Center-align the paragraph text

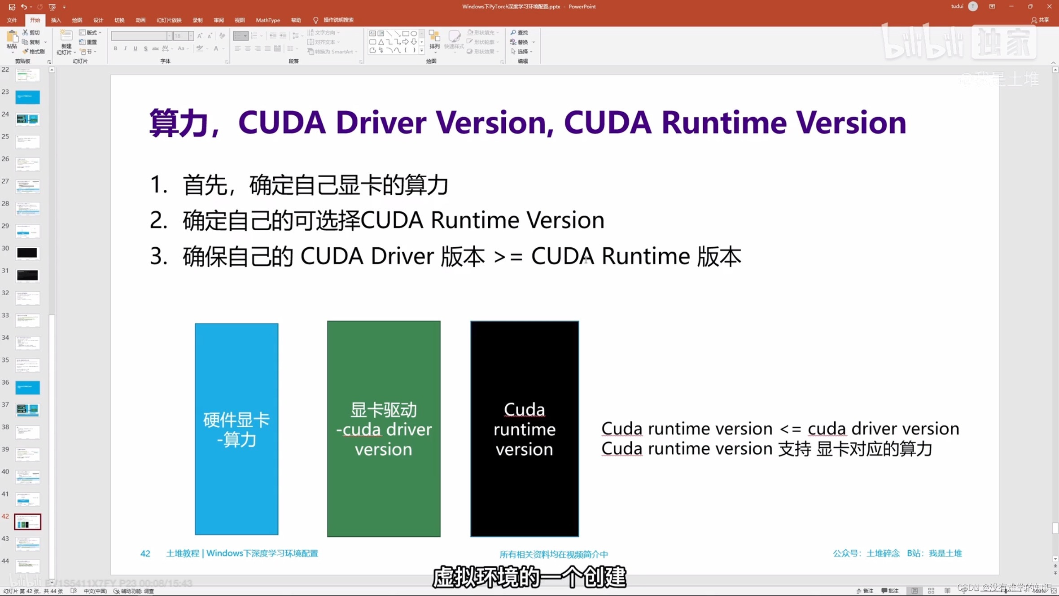pyautogui.click(x=248, y=48)
